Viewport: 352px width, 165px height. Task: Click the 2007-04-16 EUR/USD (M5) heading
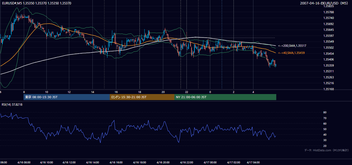tap(324, 3)
